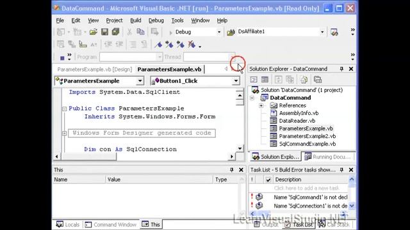Click the Start debugging play arrow

pos(170,33)
